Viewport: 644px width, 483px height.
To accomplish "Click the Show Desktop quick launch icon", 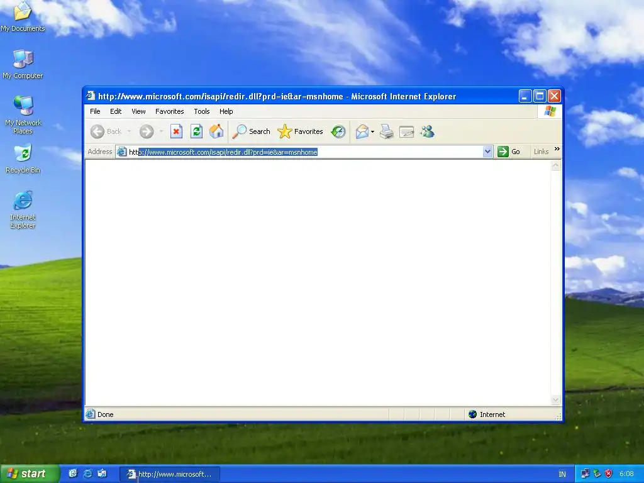I will pyautogui.click(x=73, y=474).
